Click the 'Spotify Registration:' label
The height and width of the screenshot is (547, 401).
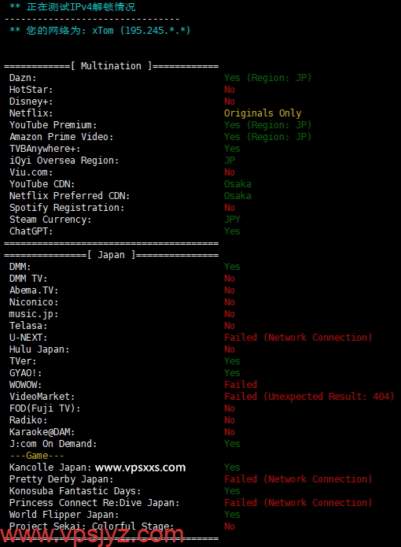(x=67, y=208)
